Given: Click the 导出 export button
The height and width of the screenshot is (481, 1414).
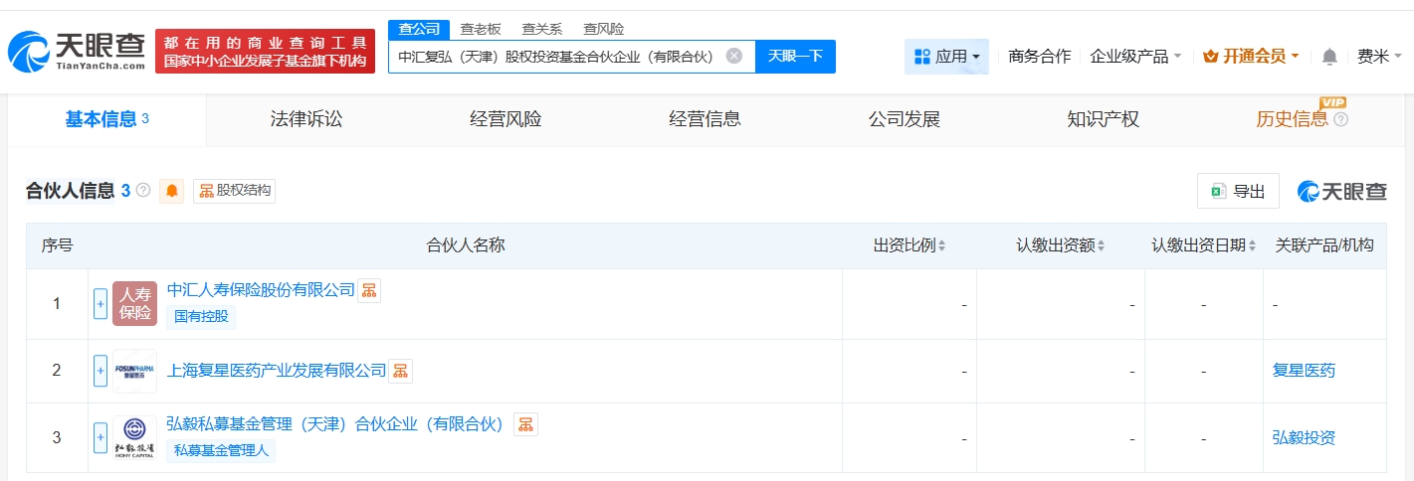Looking at the screenshot, I should (x=1238, y=192).
